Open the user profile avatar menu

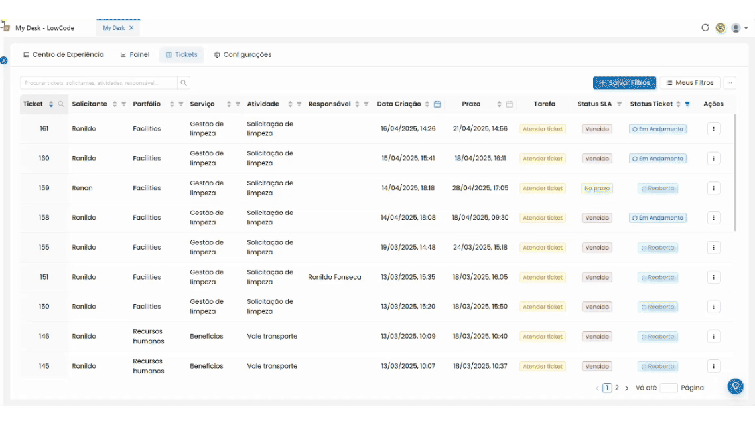tap(739, 27)
